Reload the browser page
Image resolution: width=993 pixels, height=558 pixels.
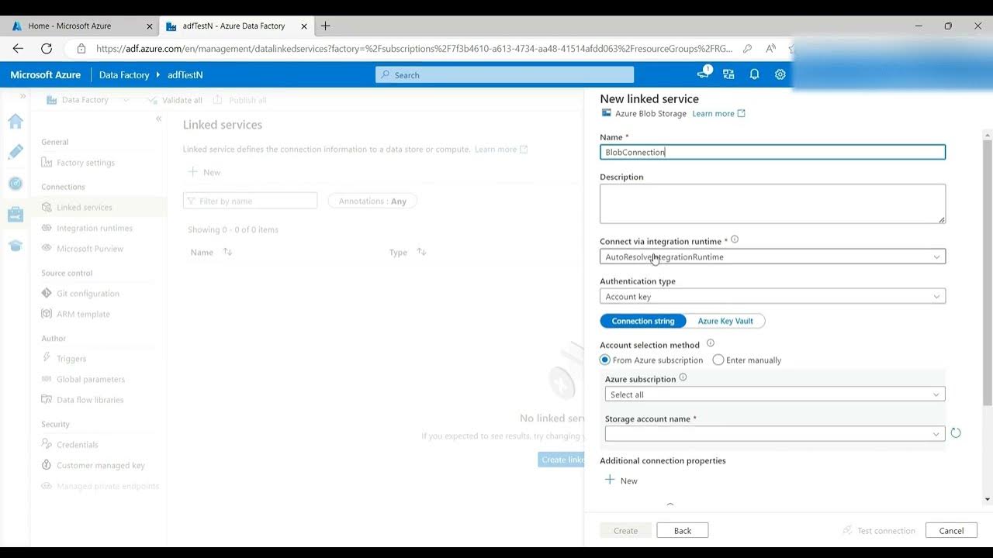(x=47, y=48)
